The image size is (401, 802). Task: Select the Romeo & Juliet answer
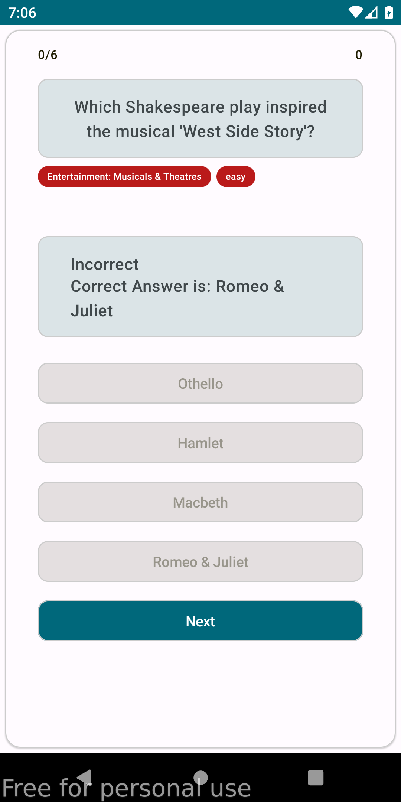tap(200, 561)
